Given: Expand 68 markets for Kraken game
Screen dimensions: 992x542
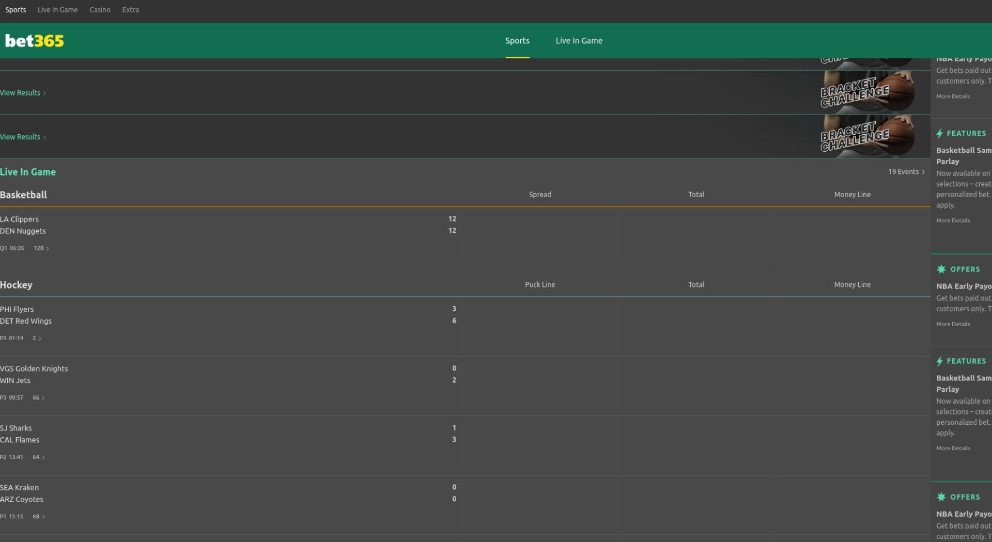Looking at the screenshot, I should 39,516.
